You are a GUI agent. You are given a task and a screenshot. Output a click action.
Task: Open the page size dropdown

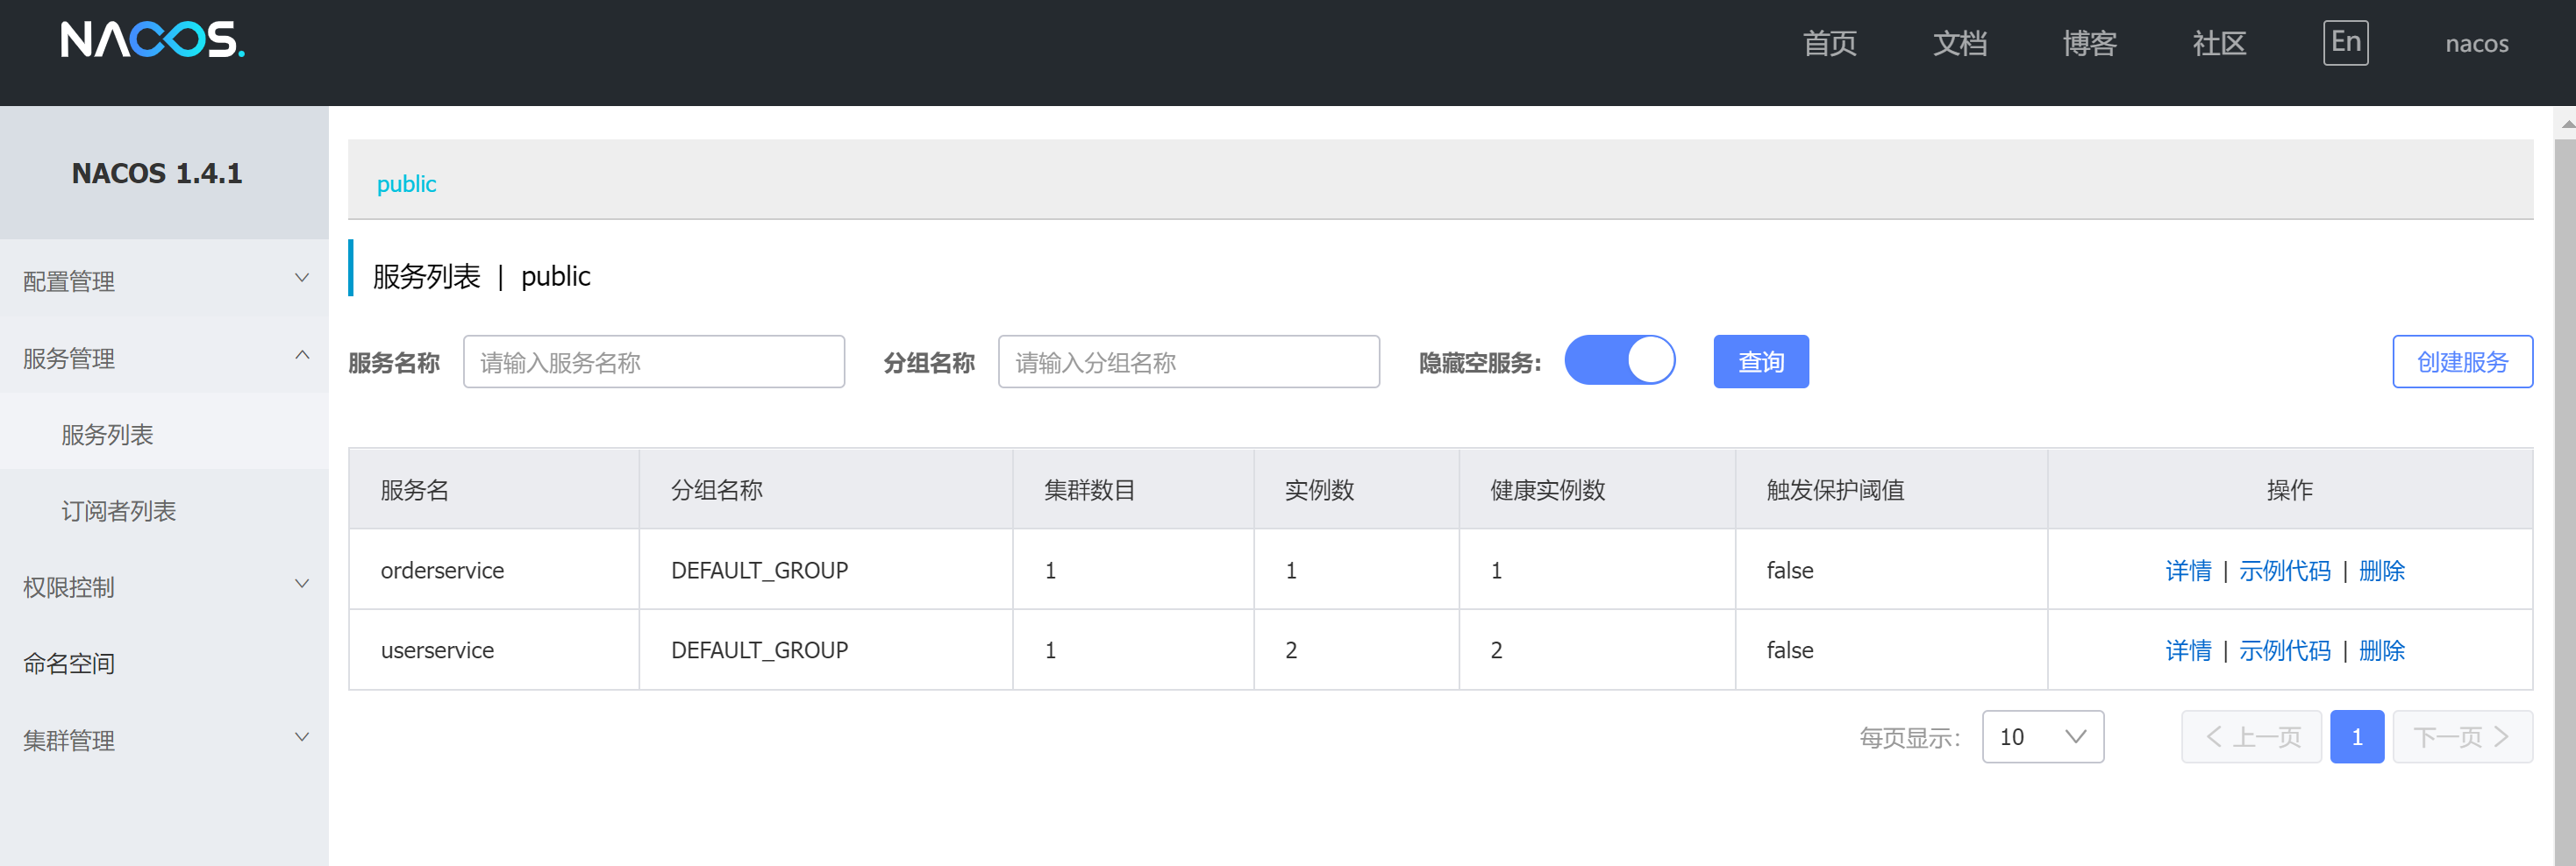click(x=2041, y=737)
